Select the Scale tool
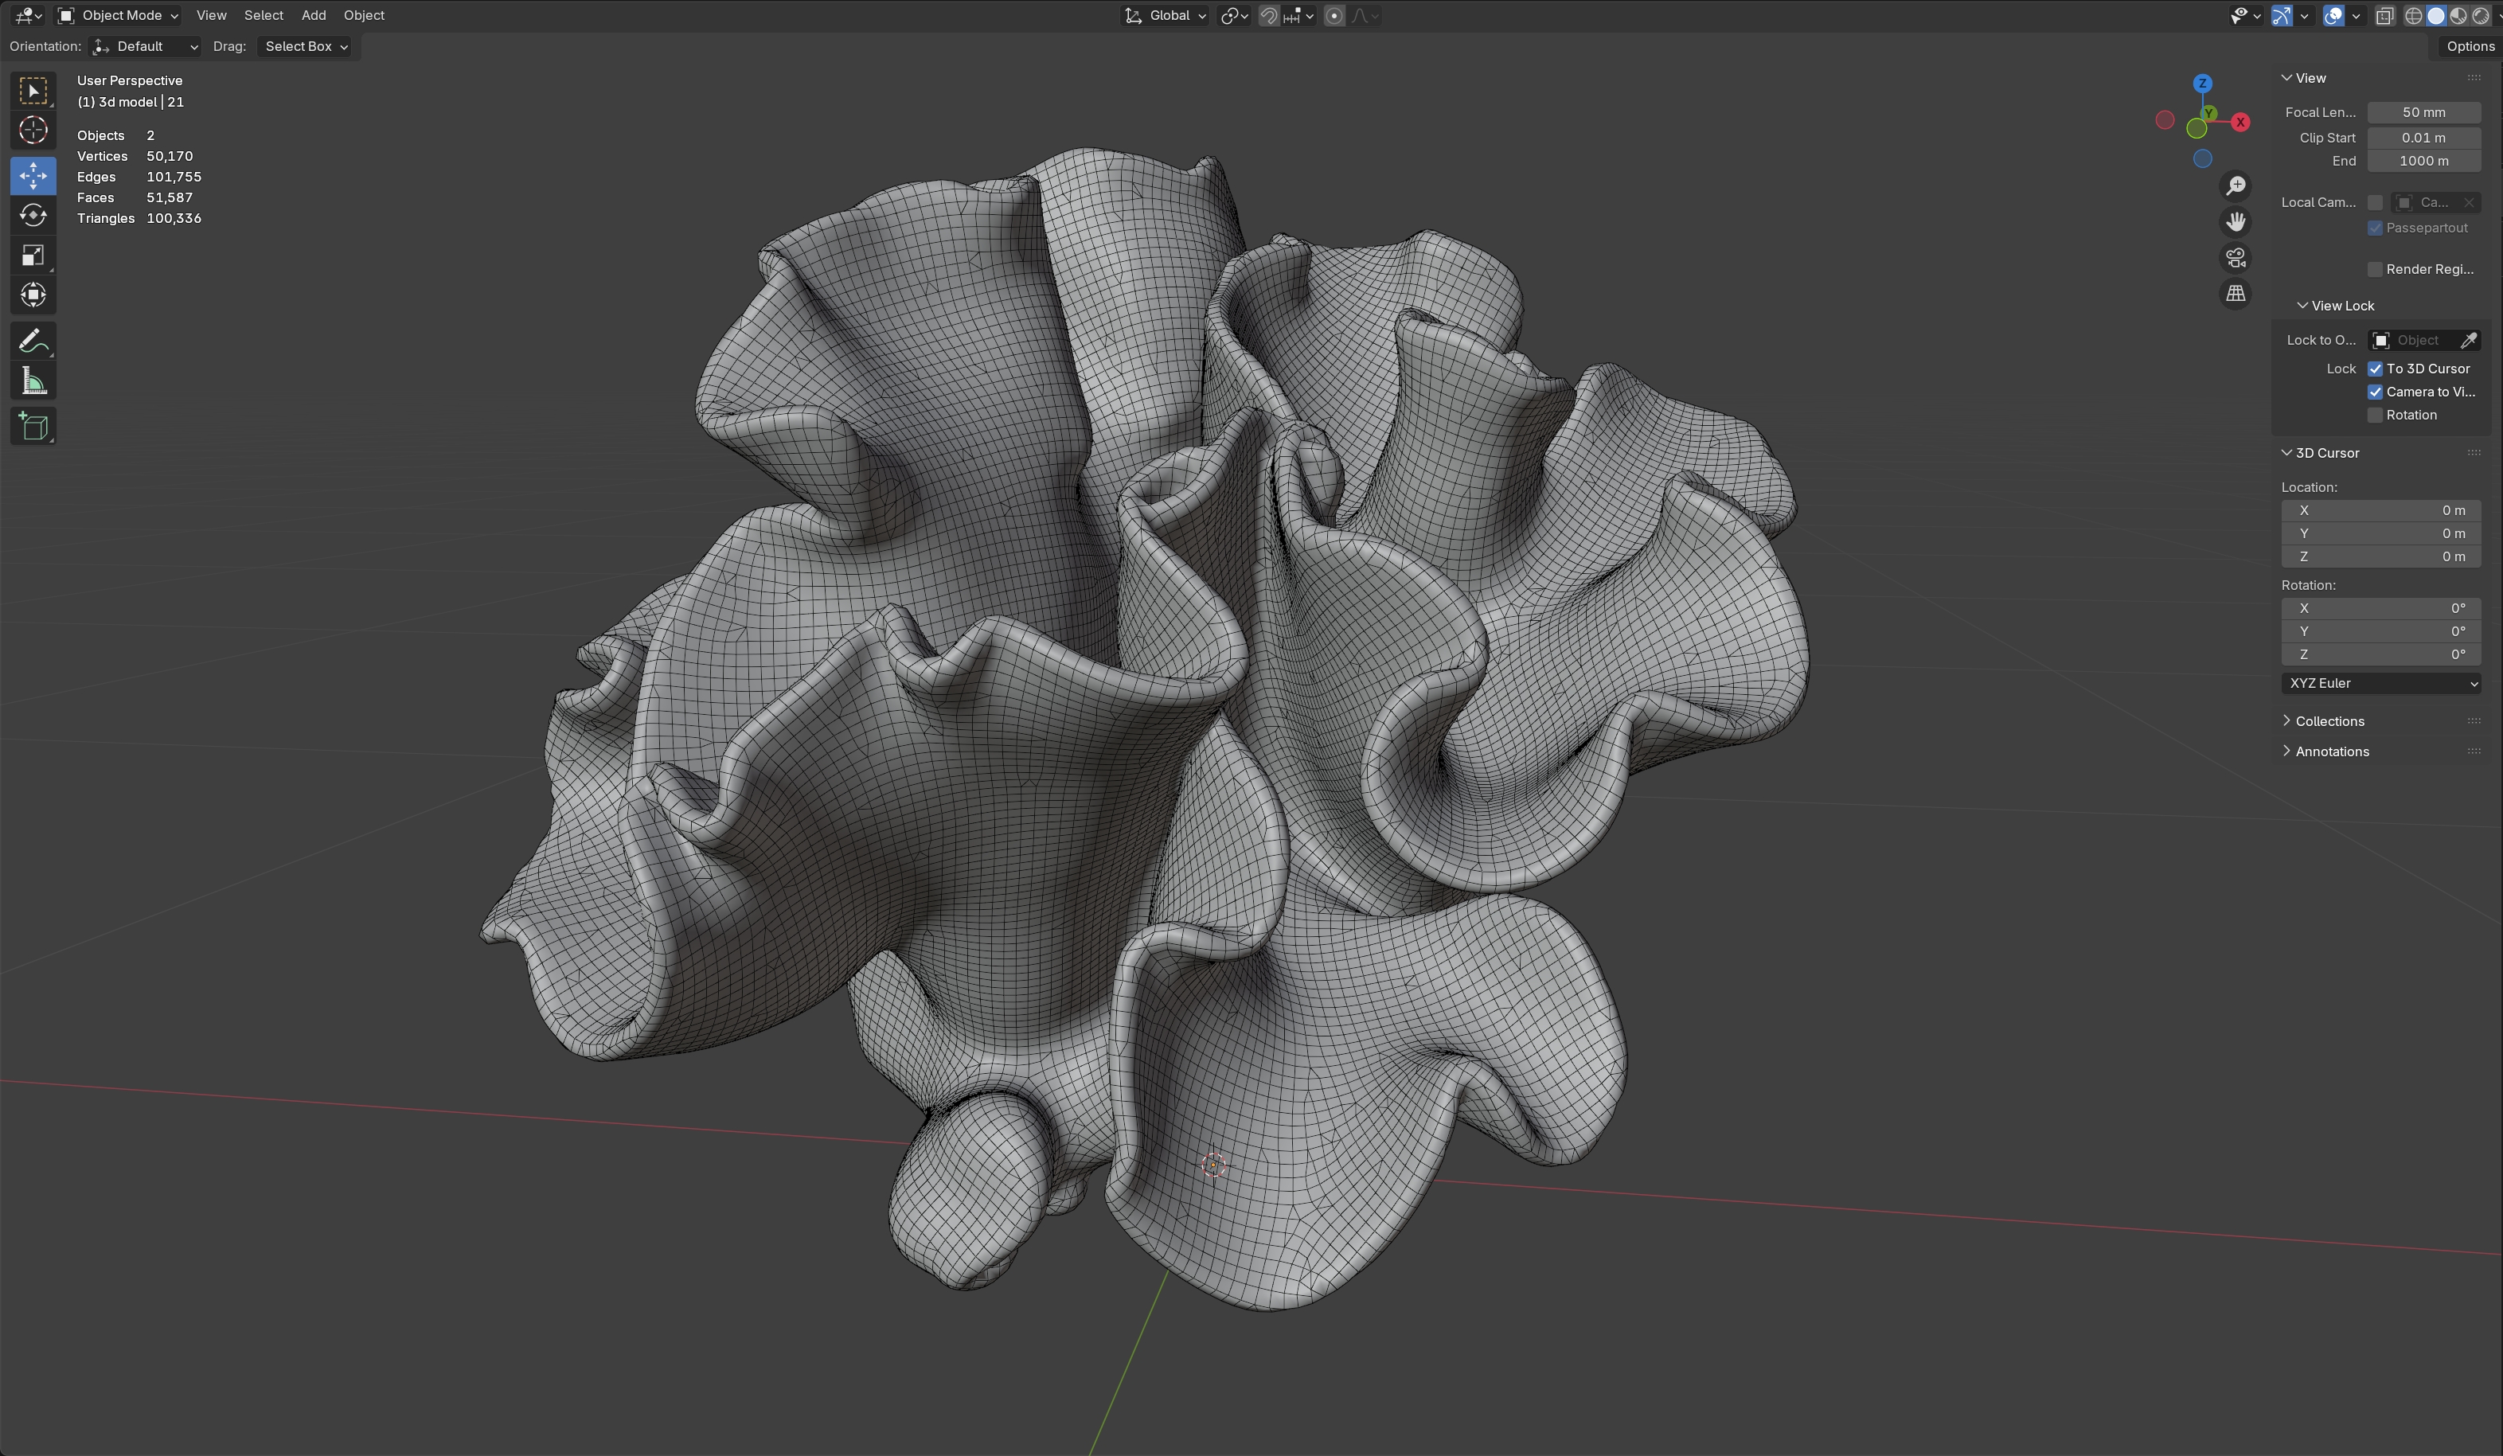 click(x=33, y=256)
